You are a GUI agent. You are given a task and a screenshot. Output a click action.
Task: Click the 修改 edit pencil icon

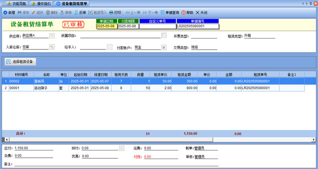tap(34, 13)
